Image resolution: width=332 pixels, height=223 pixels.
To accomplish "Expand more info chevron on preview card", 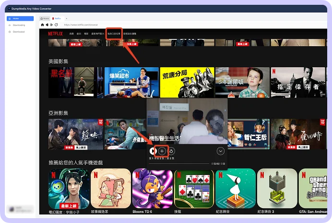I will [220, 151].
